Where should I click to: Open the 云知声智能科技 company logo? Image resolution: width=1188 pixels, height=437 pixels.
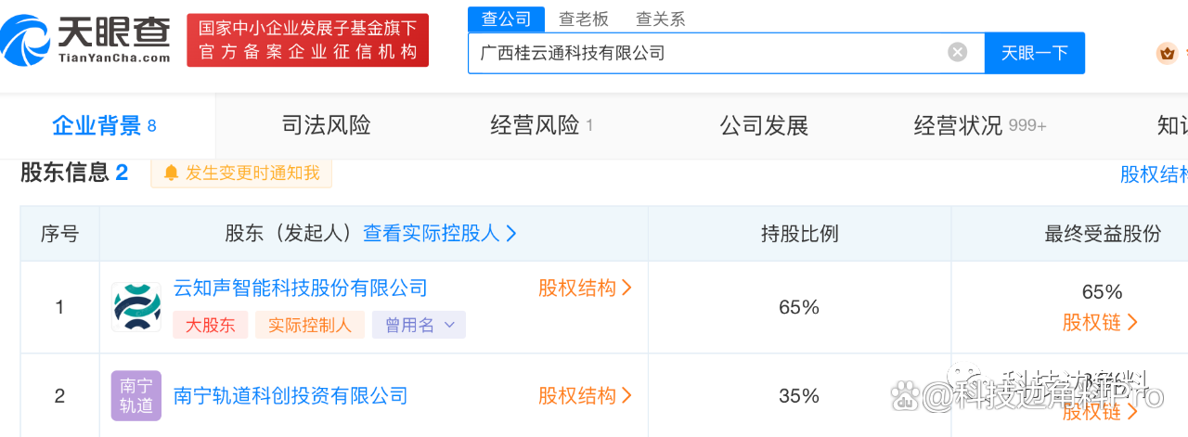(136, 307)
